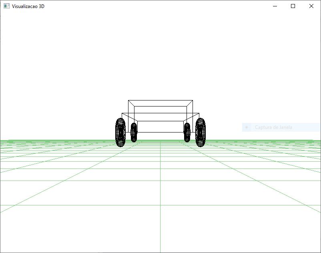The height and width of the screenshot is (253, 321).
Task: Minimize the Visualizacao 3D window
Action: 275,6
